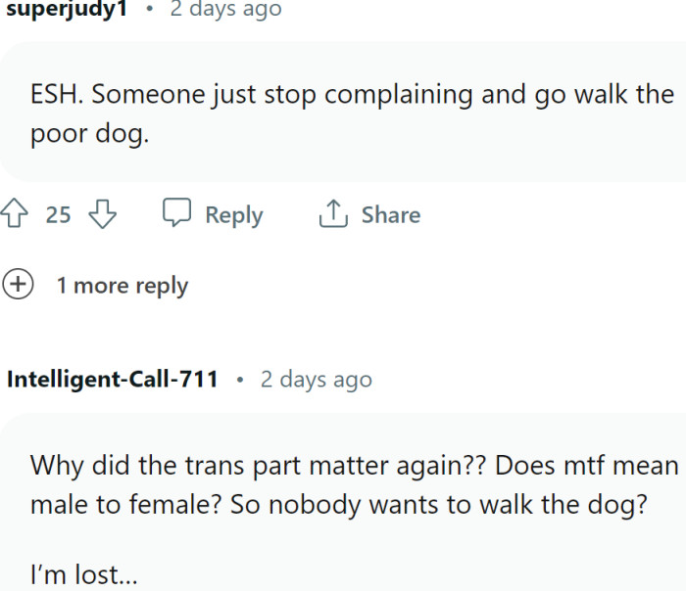Click the share arrow icon
Viewport: 686px width, 591px height.
[x=333, y=214]
